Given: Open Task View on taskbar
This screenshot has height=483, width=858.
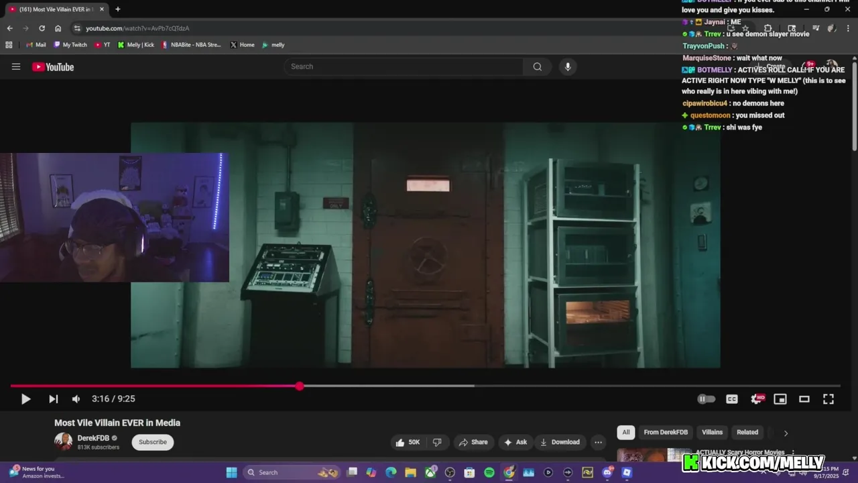Looking at the screenshot, I should [x=352, y=472].
